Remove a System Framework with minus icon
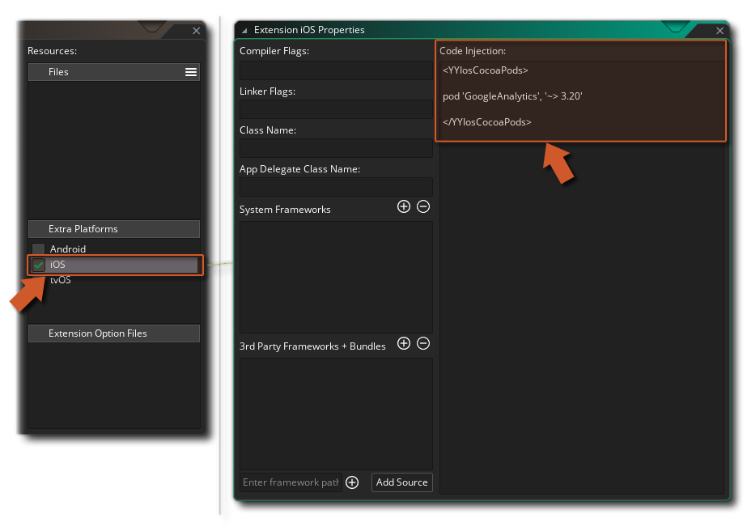The height and width of the screenshot is (531, 747). tap(423, 207)
